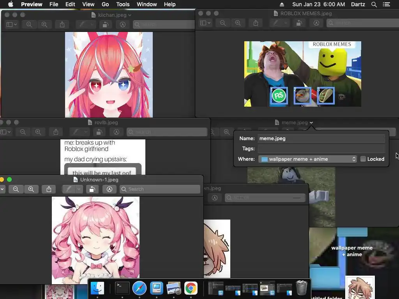Collapse the meme.jpeg title popover arrow
399x299 pixels.
click(x=311, y=123)
